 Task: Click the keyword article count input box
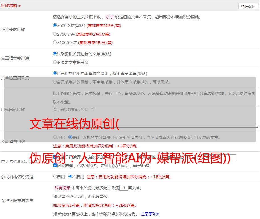(x=123, y=188)
